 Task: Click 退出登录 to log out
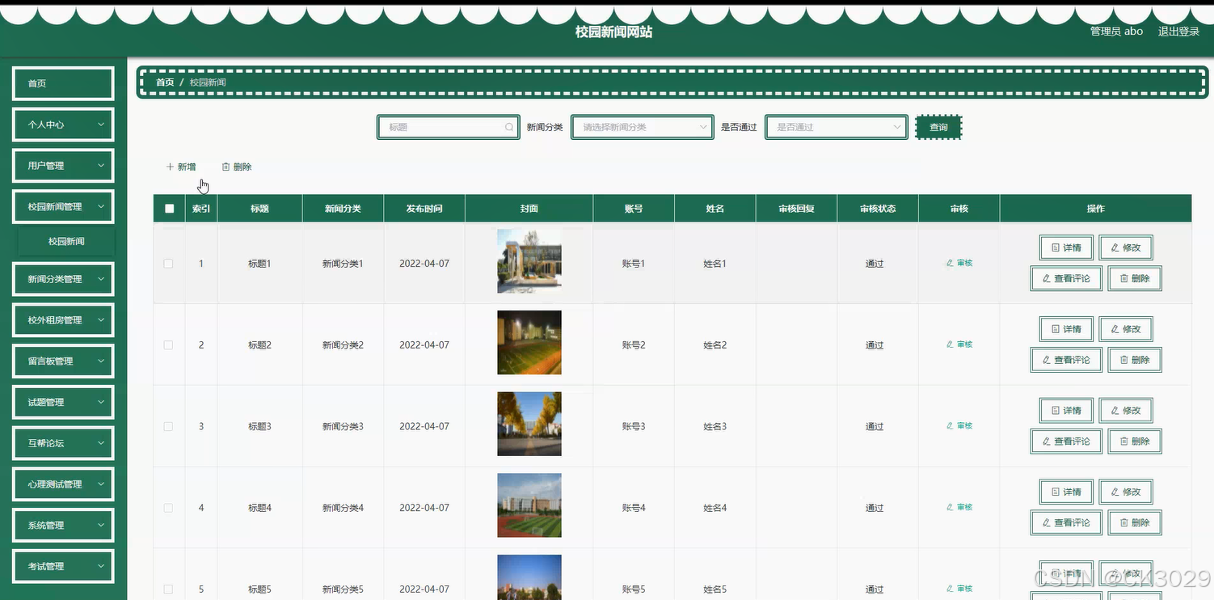pyautogui.click(x=1178, y=32)
